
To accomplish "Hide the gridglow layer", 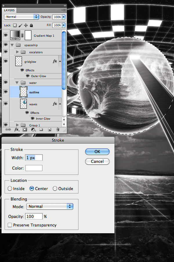I will point(6,61).
